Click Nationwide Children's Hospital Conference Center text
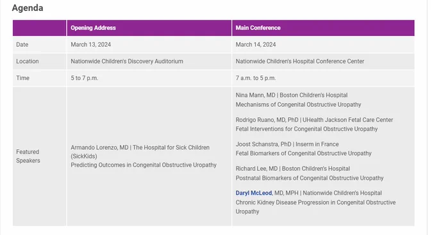Screen dimensions: 436x235 coord(300,61)
